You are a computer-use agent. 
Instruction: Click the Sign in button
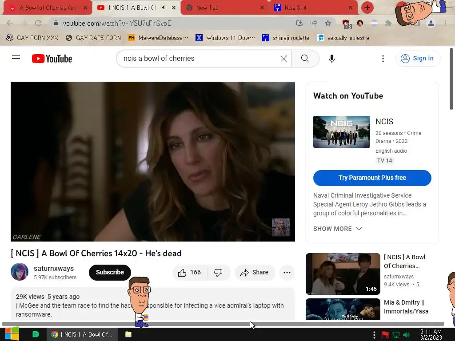pyautogui.click(x=418, y=58)
